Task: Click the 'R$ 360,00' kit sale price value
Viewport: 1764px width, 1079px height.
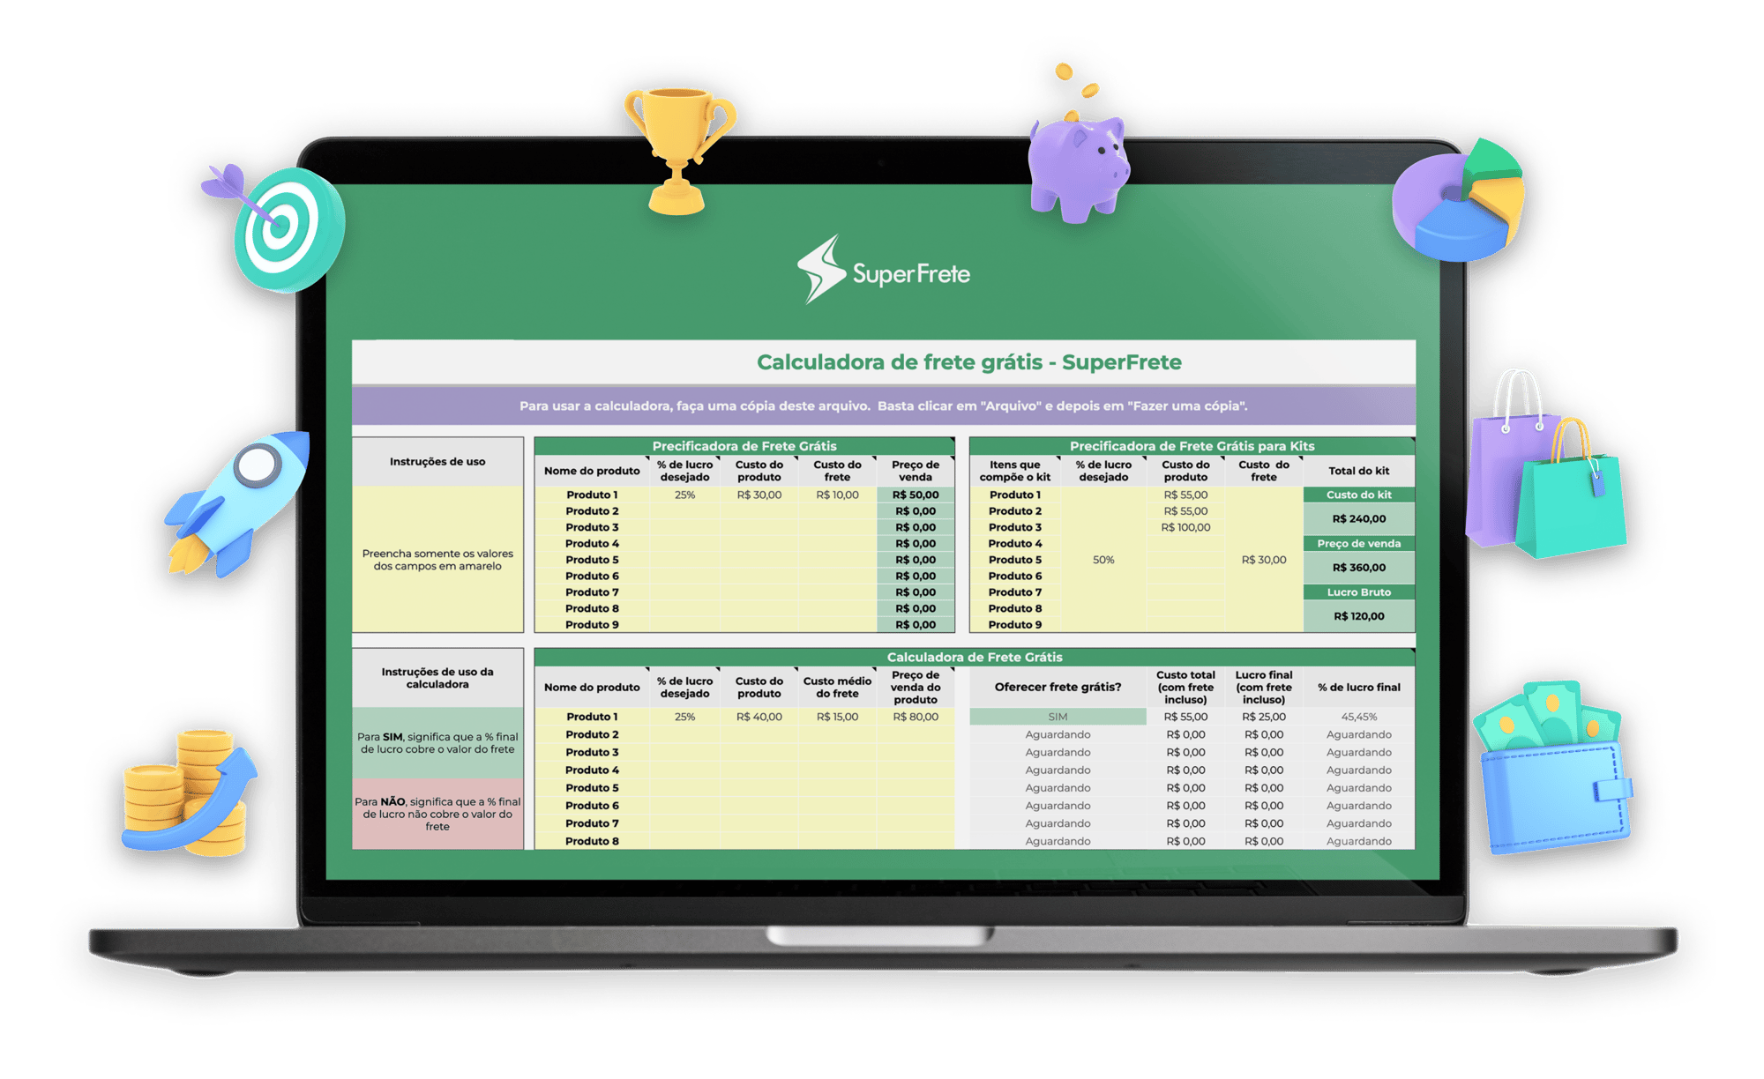Action: coord(1358,568)
